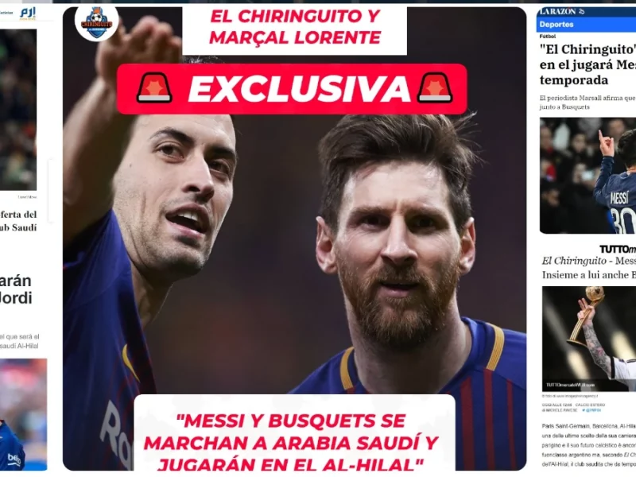This screenshot has height=477, width=636.
Task: Click the Fútbol category label
Action: click(548, 37)
